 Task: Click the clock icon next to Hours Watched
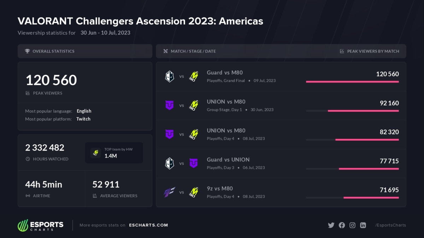click(x=28, y=159)
